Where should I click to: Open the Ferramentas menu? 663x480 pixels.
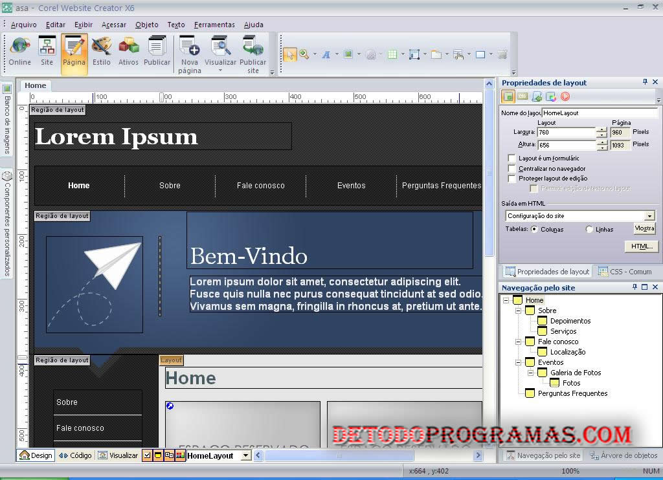214,25
